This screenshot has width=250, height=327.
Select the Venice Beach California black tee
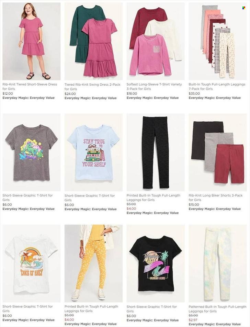point(156,263)
